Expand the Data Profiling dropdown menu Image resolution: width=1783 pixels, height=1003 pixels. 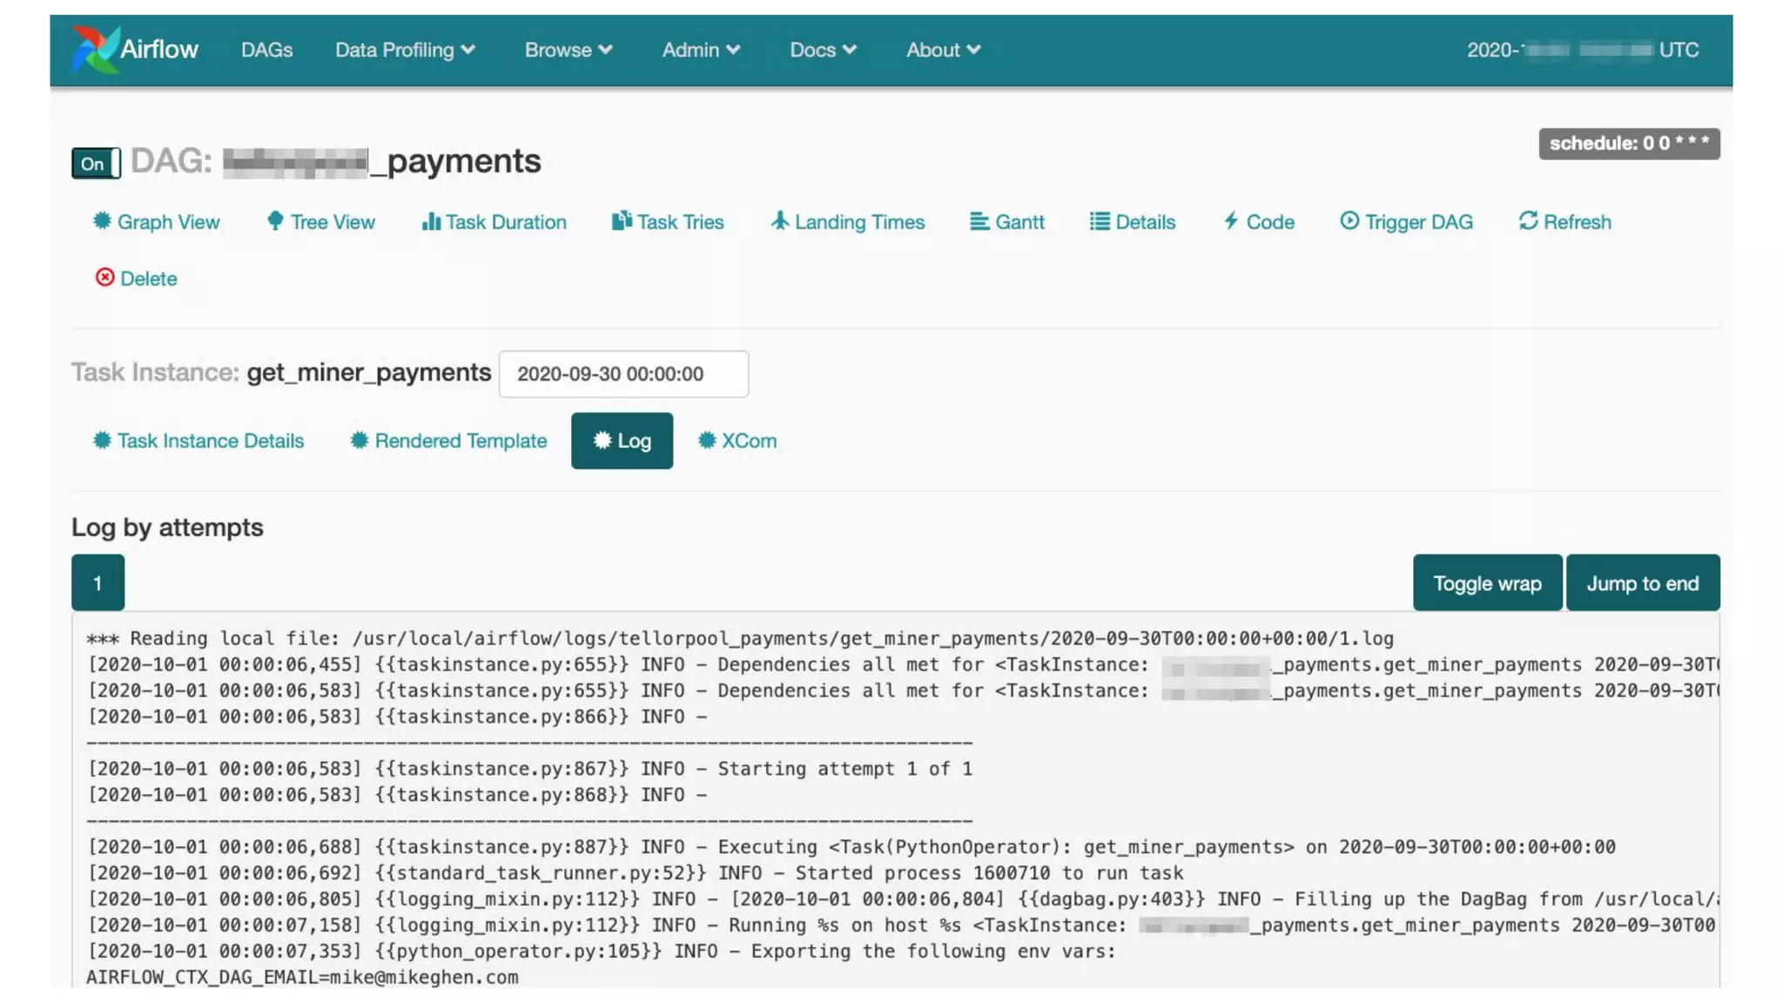[x=405, y=50]
